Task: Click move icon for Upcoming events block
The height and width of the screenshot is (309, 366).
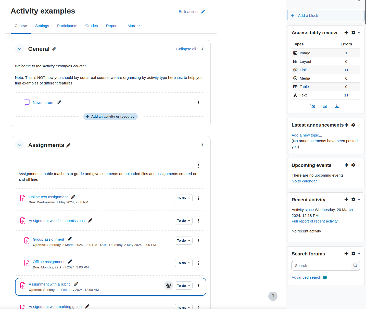Action: pyautogui.click(x=346, y=165)
